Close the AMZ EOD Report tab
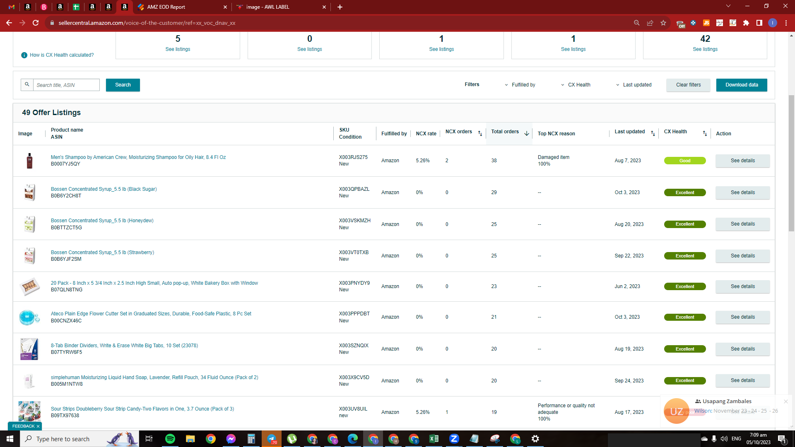The image size is (795, 447). (x=225, y=7)
